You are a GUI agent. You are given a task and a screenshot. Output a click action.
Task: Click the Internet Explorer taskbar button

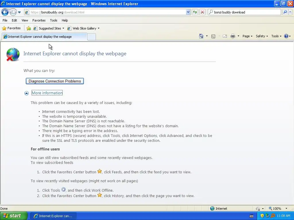(53, 216)
